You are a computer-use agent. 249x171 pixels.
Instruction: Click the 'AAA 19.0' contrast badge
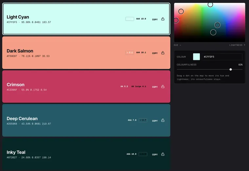click(x=141, y=19)
